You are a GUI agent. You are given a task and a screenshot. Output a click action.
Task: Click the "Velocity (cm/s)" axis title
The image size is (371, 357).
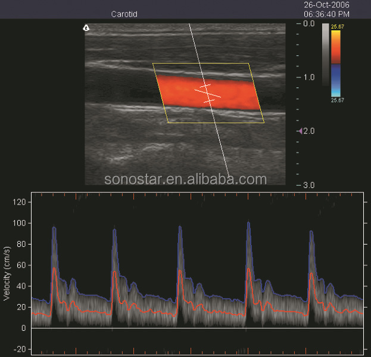click(7, 274)
